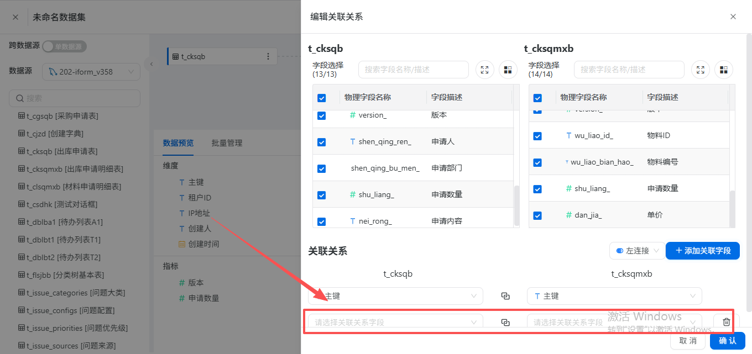
Task: Click the t_cksqb invert-selection grid icon
Action: click(508, 70)
